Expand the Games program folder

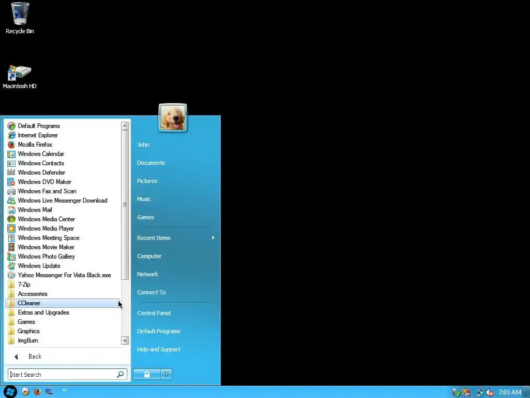63,322
